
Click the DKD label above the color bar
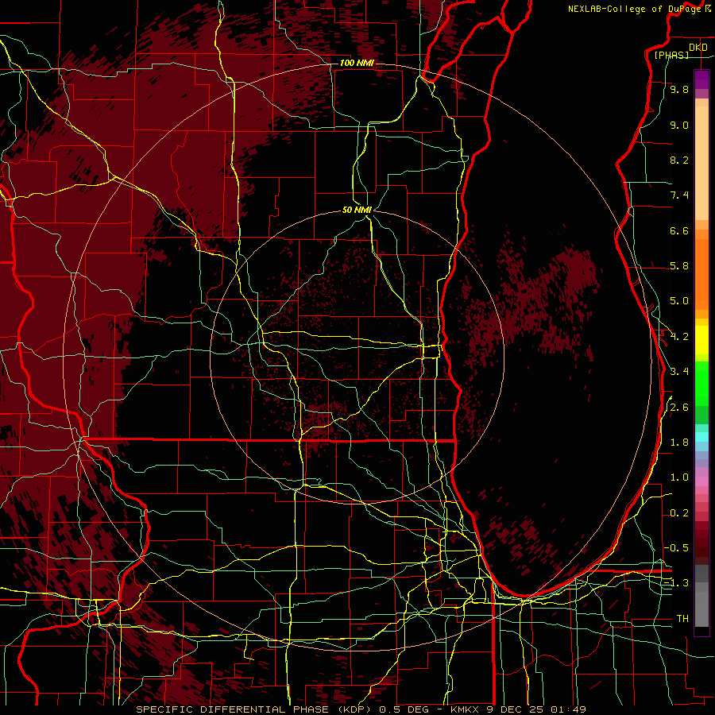click(698, 48)
